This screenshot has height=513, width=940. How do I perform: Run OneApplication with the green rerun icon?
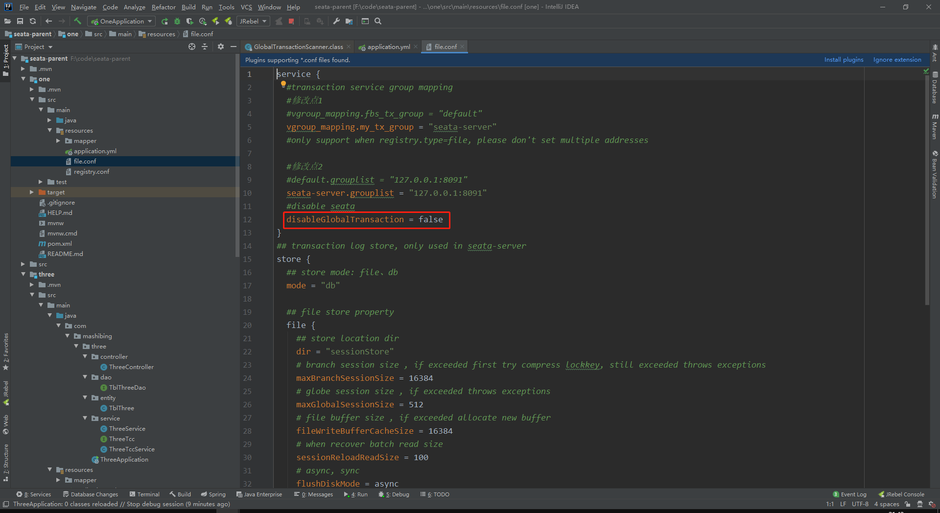pyautogui.click(x=164, y=21)
